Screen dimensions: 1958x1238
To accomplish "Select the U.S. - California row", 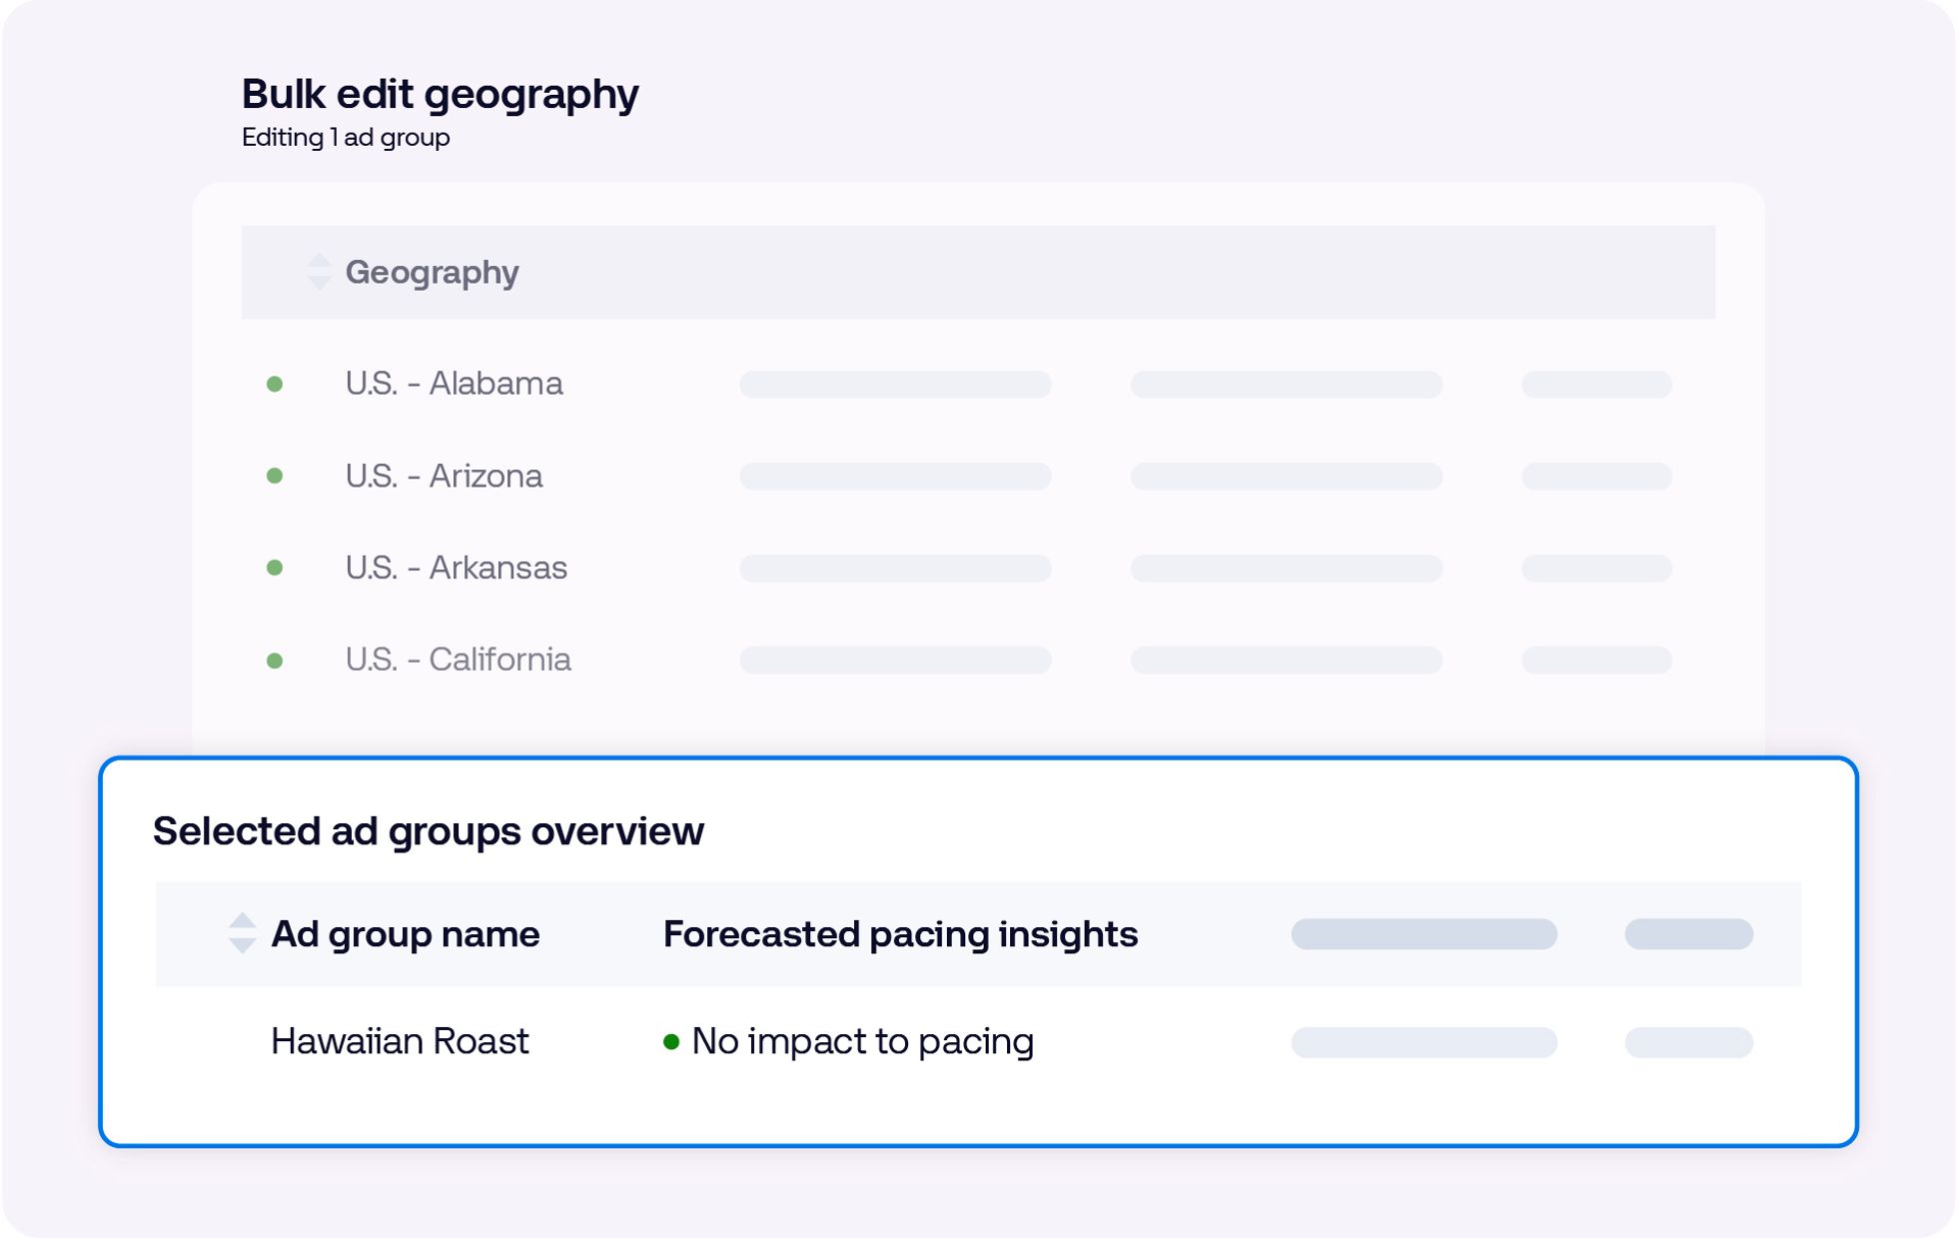I will 978,660.
